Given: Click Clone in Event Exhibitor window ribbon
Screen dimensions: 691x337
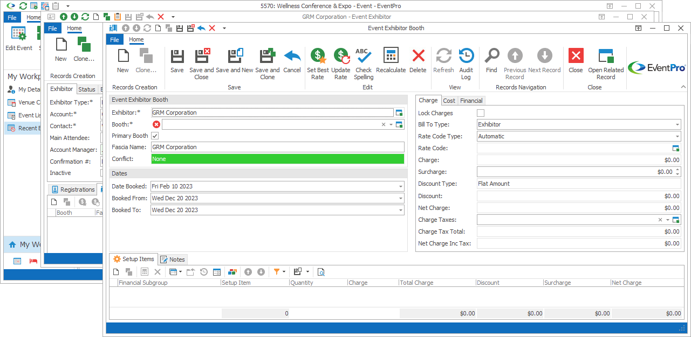Looking at the screenshot, I should pyautogui.click(x=84, y=49).
